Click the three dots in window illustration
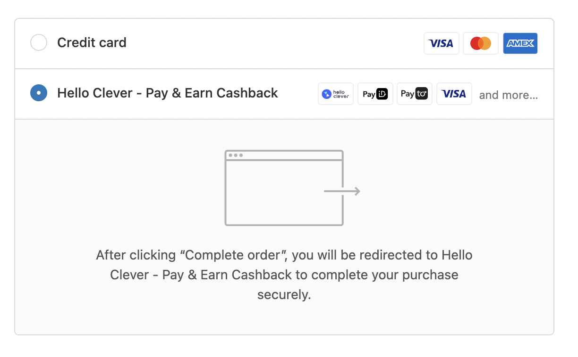The width and height of the screenshot is (578, 357). 235,155
